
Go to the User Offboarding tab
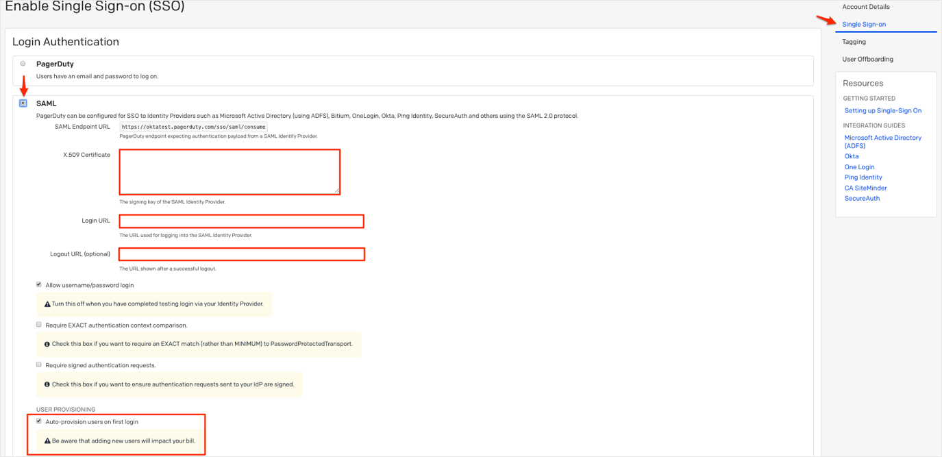tap(867, 59)
